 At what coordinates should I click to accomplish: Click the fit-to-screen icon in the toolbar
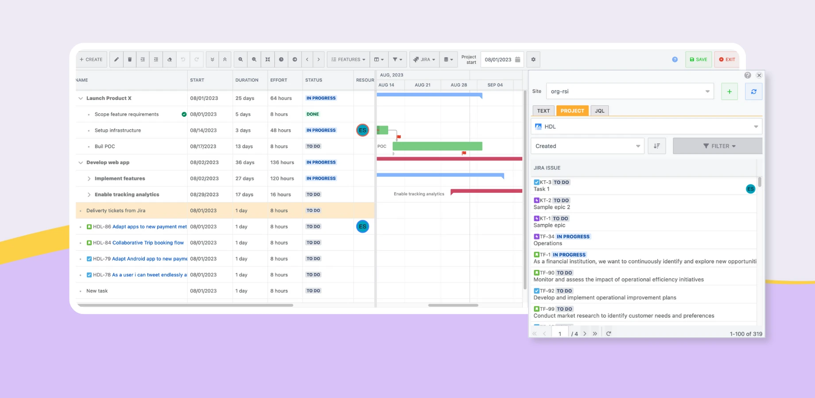(268, 59)
